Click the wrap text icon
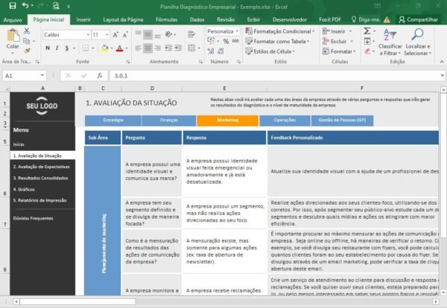Image resolution: width=447 pixels, height=308 pixels. (x=191, y=35)
